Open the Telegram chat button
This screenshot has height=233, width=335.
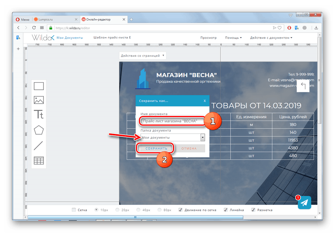click(304, 202)
